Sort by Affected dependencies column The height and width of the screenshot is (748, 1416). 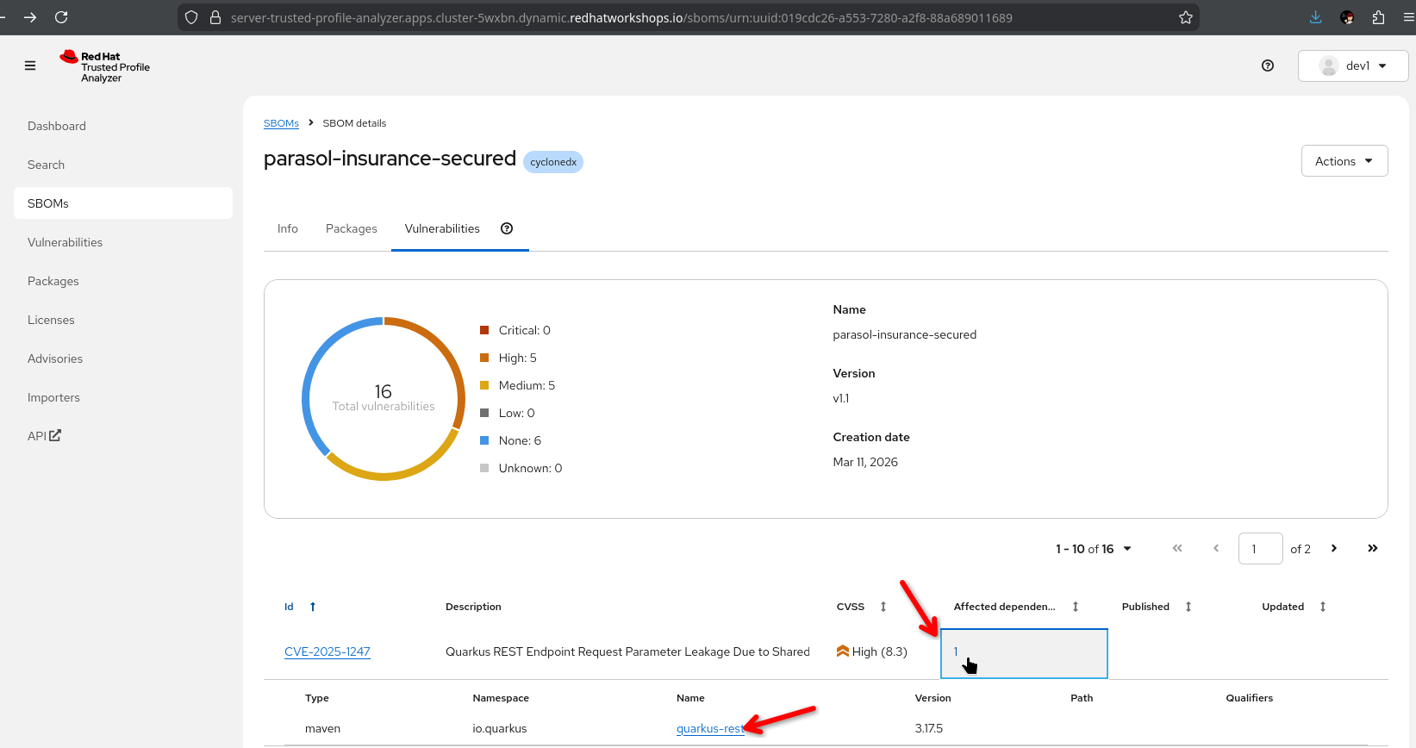coord(1076,607)
